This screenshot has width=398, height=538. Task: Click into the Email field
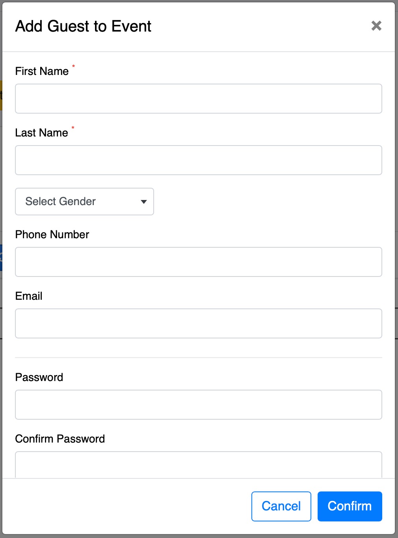tap(199, 323)
